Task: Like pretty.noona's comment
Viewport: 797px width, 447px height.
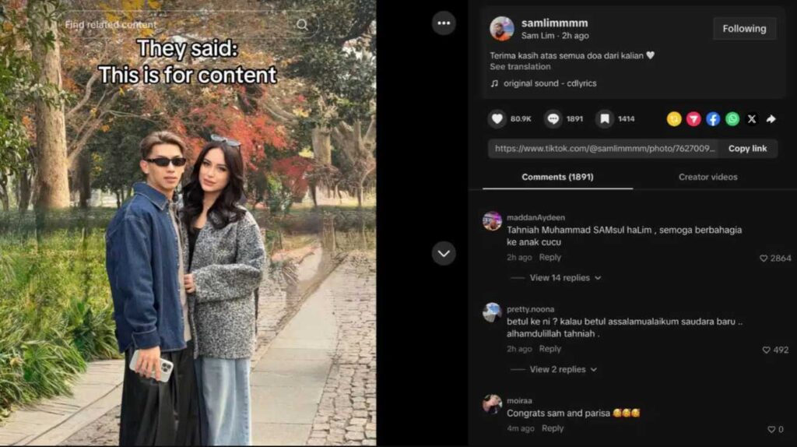Action: pyautogui.click(x=766, y=350)
